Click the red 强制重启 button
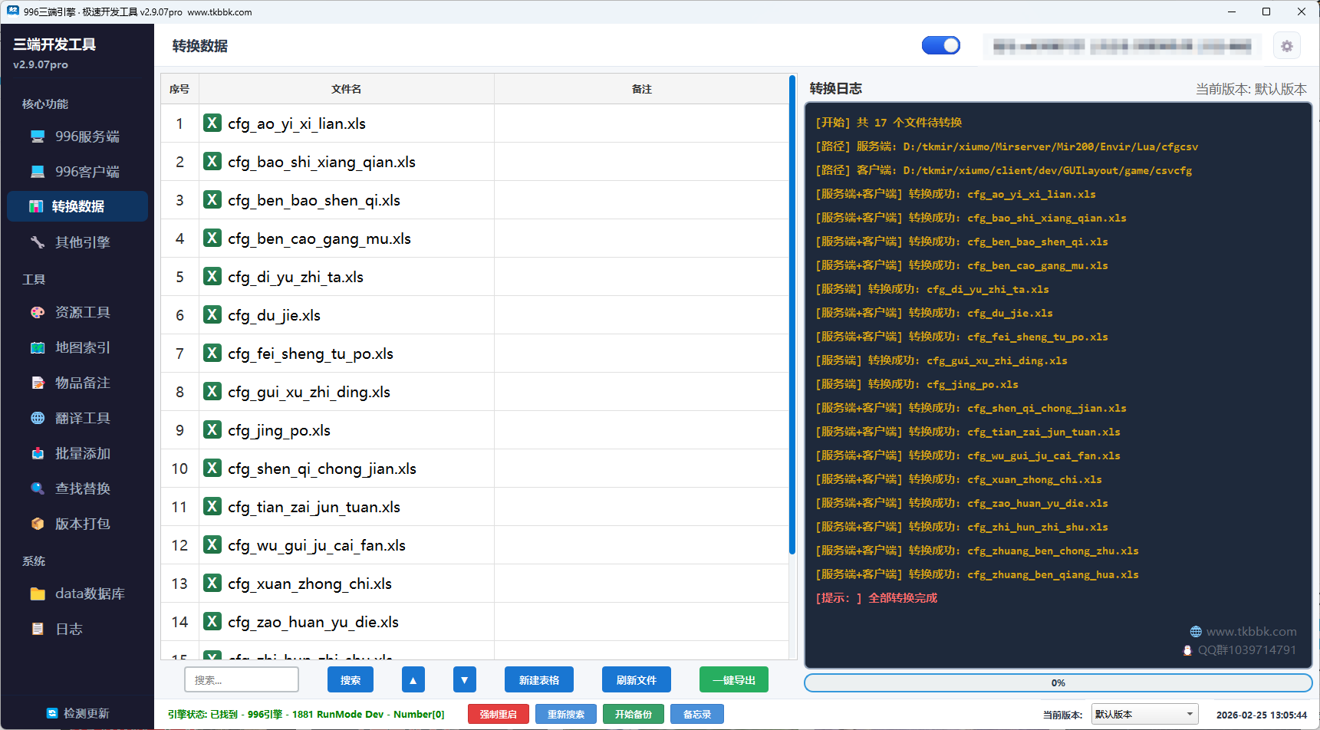The image size is (1320, 730). tap(499, 714)
